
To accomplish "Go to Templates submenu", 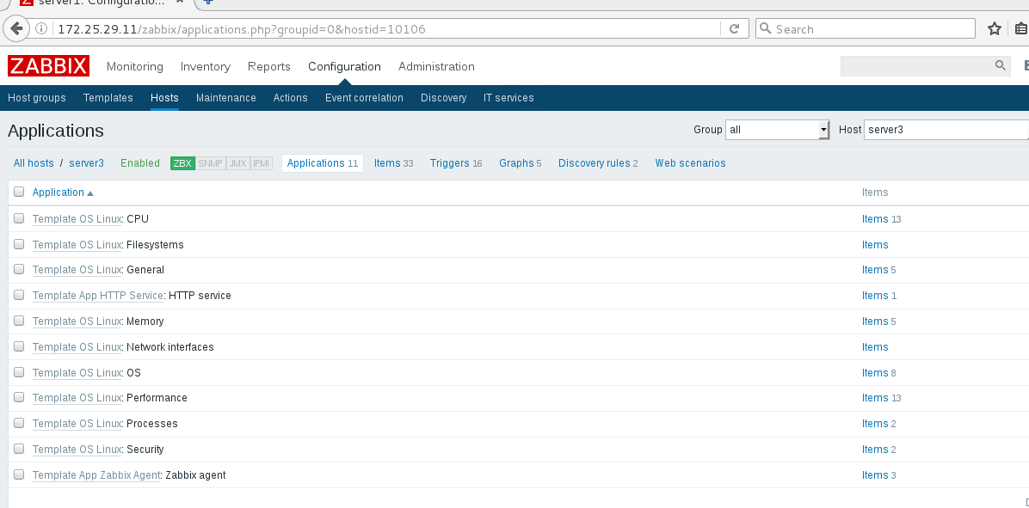I will [x=108, y=98].
